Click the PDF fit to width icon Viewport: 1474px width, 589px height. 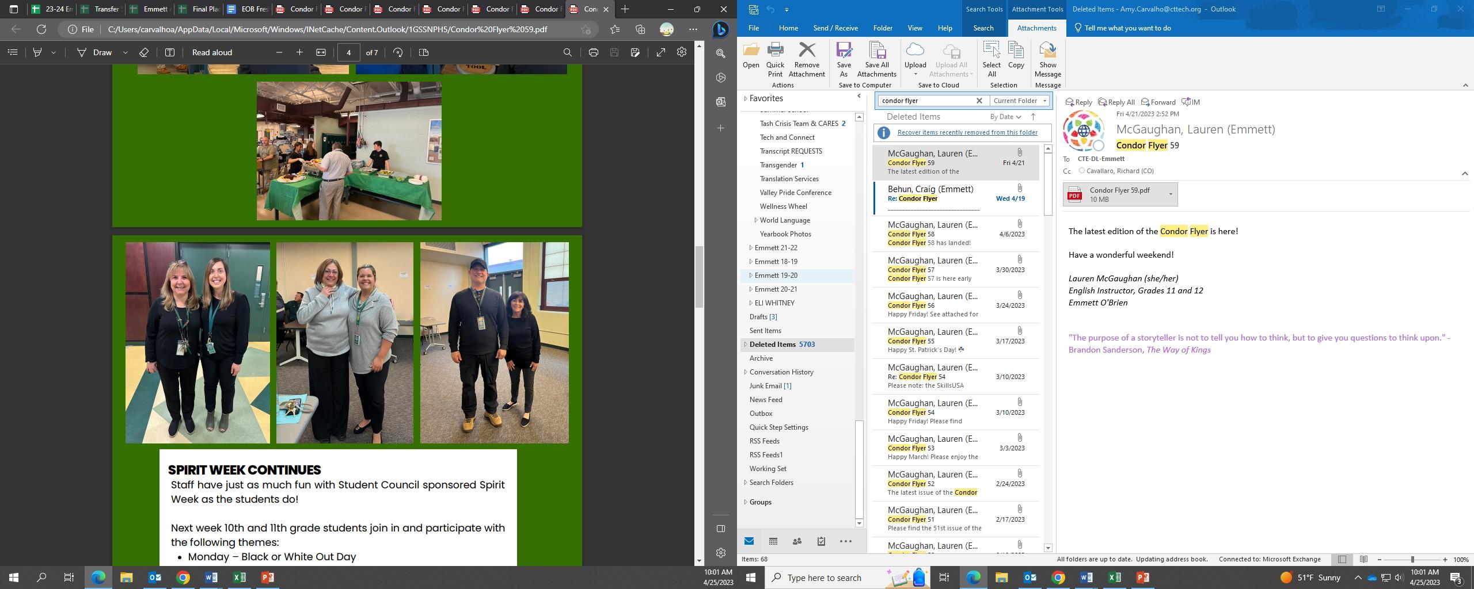point(321,52)
